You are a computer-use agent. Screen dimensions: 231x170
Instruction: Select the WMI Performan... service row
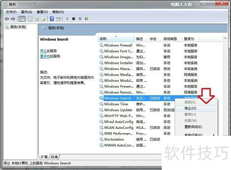[137, 134]
